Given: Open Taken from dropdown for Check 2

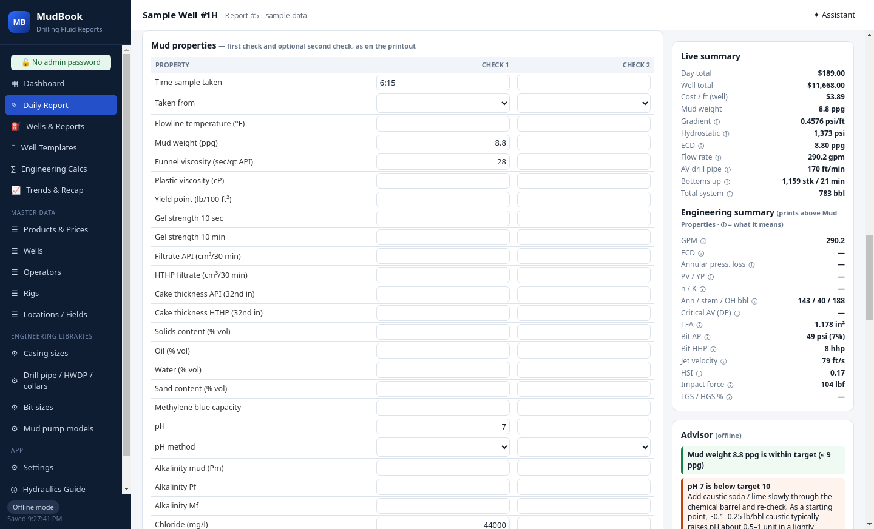Looking at the screenshot, I should tap(584, 103).
